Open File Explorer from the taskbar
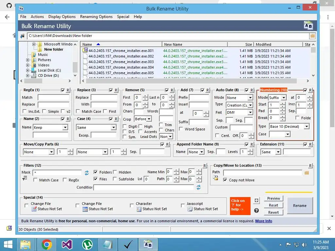Screen dimensions: 335x251 coord(26,244)
